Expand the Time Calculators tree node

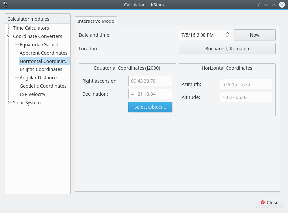tap(9, 28)
